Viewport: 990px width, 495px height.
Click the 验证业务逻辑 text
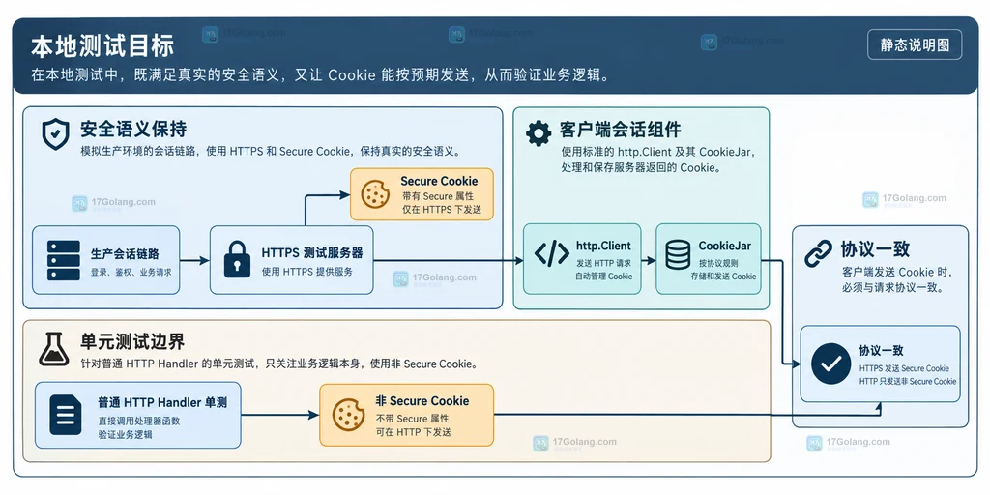click(x=125, y=434)
